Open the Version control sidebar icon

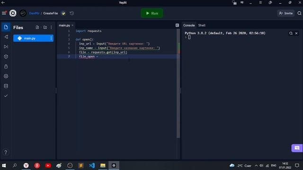point(6,37)
